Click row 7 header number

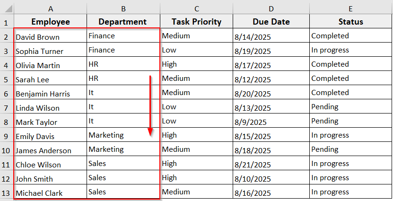point(7,107)
